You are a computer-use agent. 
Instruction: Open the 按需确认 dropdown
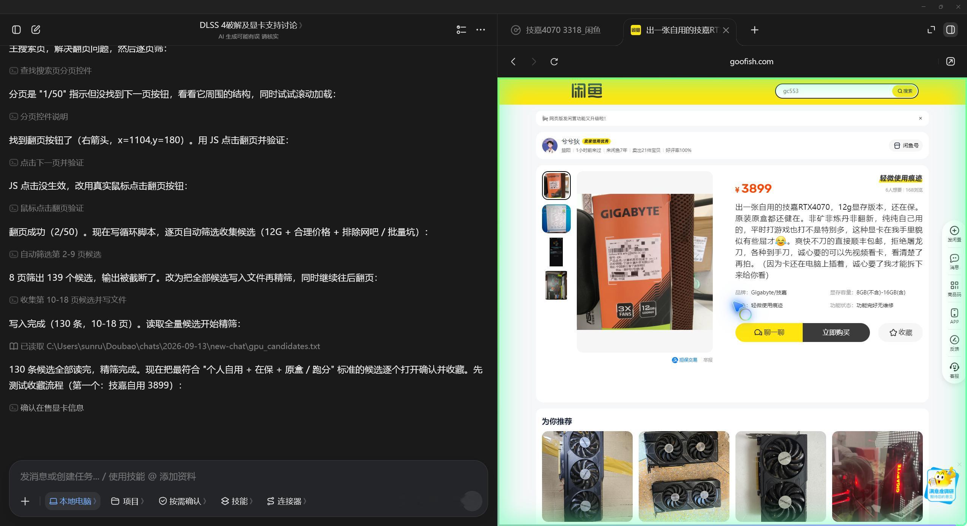coord(182,501)
